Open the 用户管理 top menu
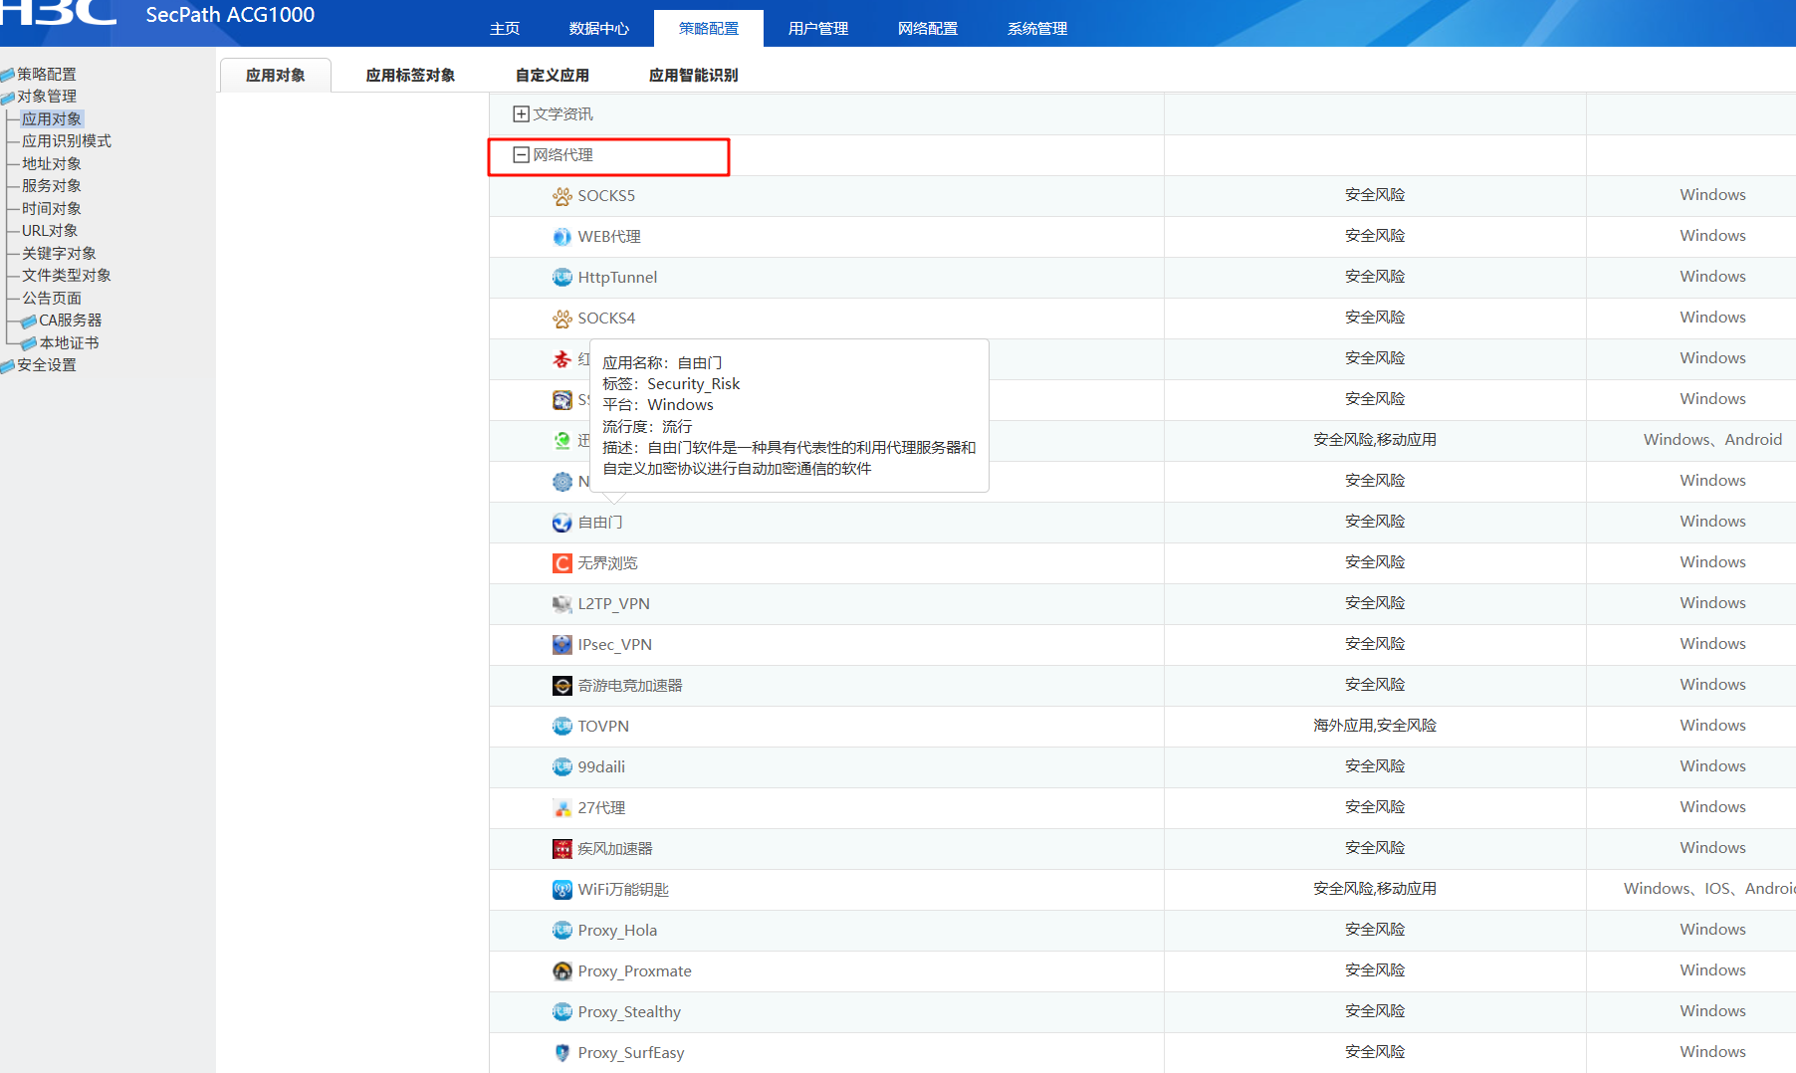 818,29
